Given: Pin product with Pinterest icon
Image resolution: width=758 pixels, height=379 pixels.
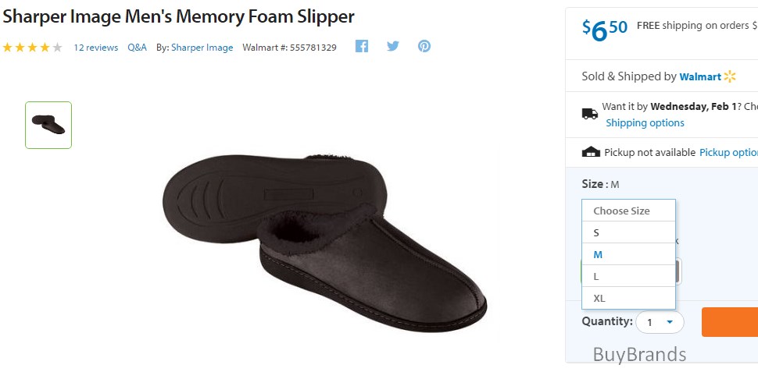Looking at the screenshot, I should (x=424, y=46).
